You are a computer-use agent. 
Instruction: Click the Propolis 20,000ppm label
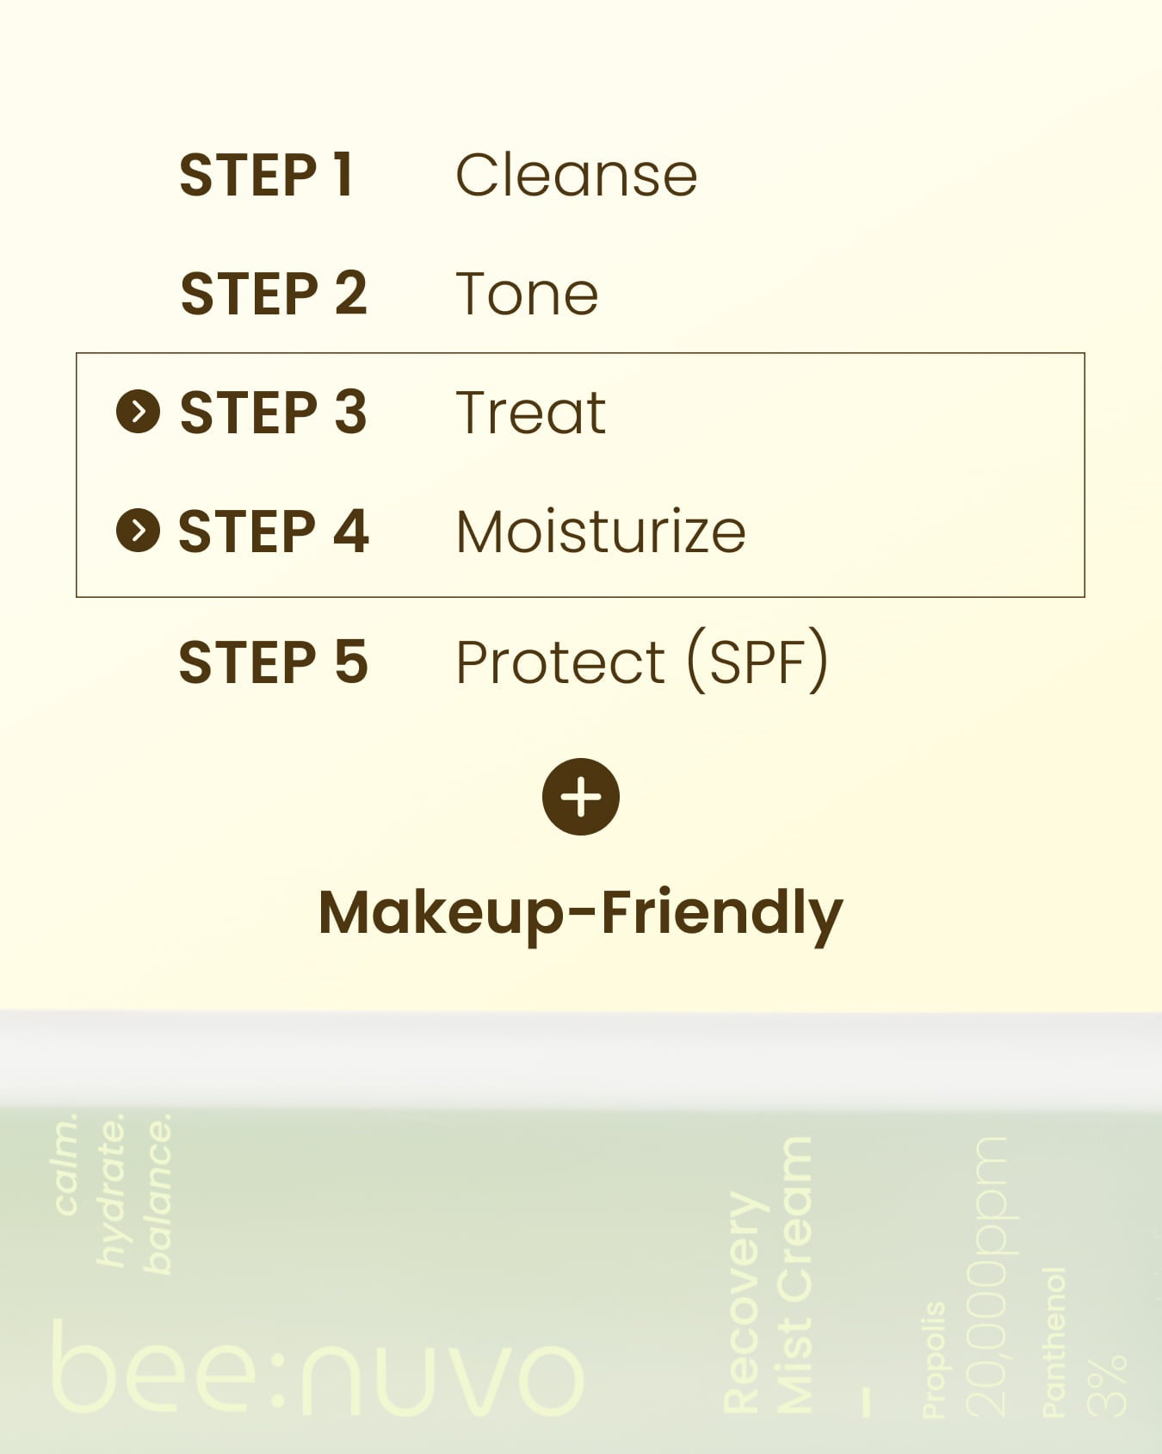(x=964, y=1276)
